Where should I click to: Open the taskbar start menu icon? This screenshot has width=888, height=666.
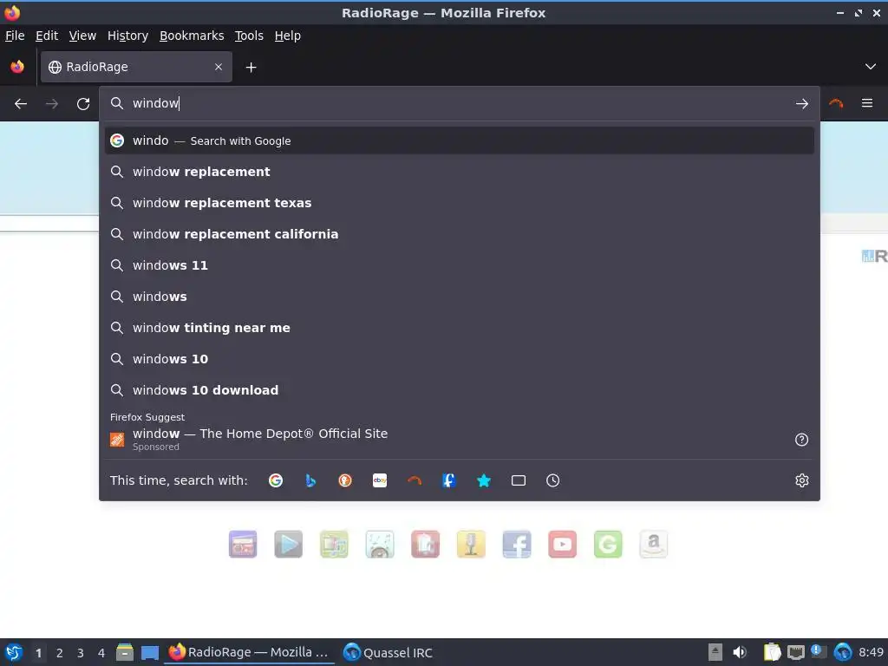coord(14,652)
